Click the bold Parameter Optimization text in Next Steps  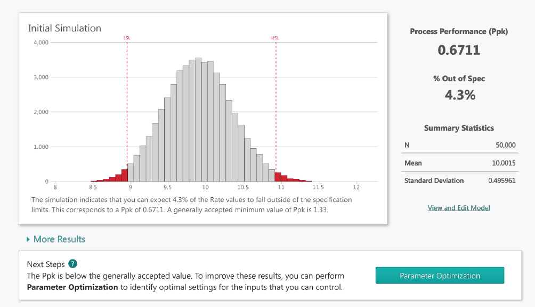click(72, 287)
